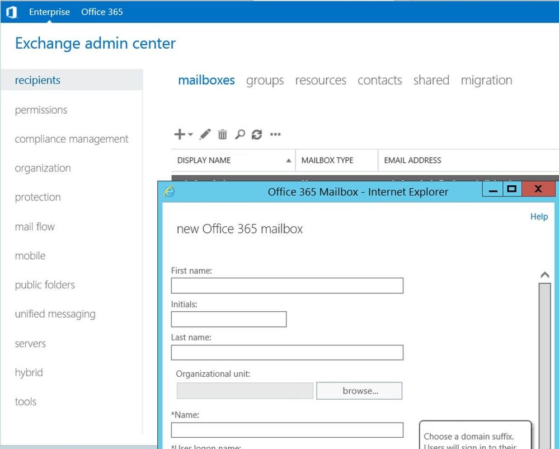Click the Help link in dialog
Viewport: 559px width, 449px height.
point(539,217)
